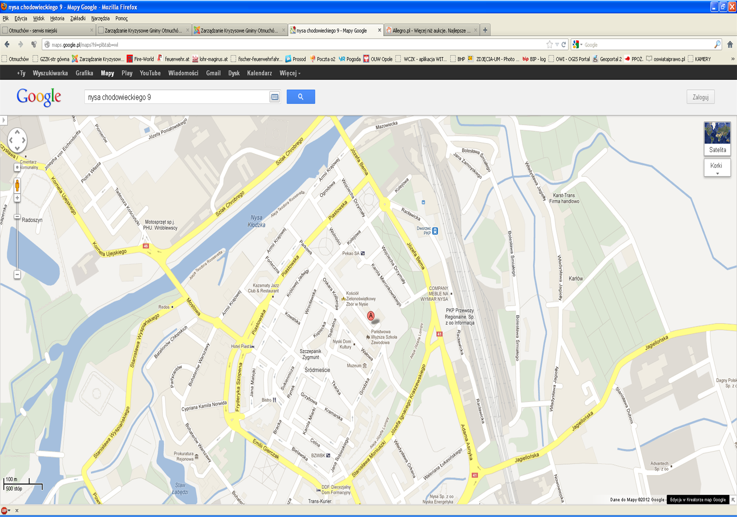Reload the page with the refresh icon
This screenshot has height=517, width=737.
coord(564,44)
